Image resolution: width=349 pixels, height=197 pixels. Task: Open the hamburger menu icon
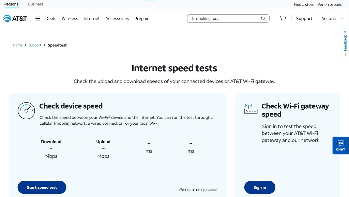click(x=38, y=19)
